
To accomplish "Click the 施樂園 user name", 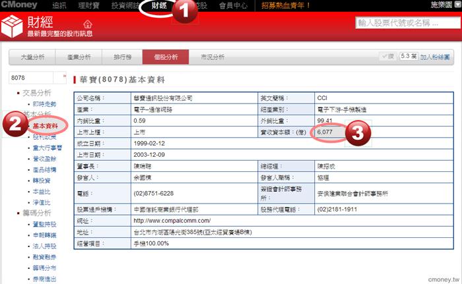I will click(441, 5).
